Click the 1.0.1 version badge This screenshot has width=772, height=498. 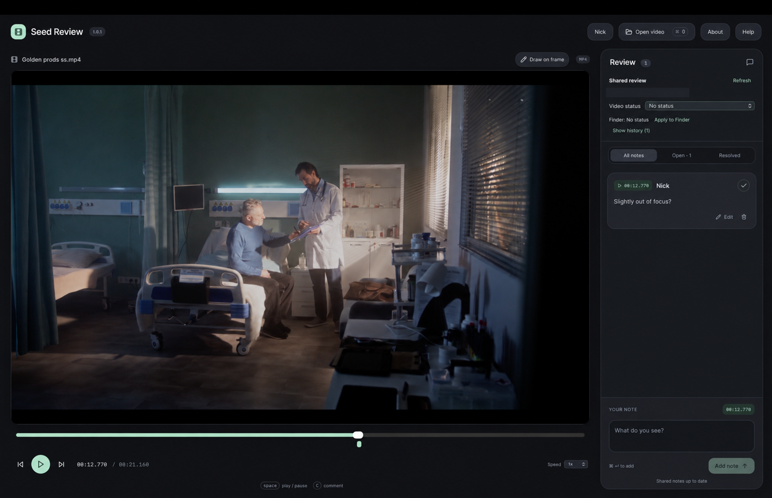coord(97,32)
